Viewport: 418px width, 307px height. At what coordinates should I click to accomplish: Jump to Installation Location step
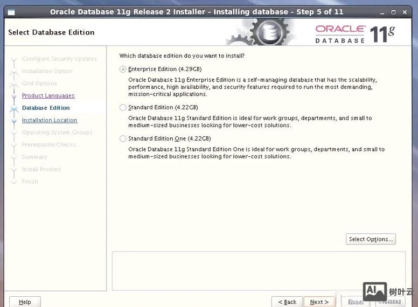tap(50, 120)
